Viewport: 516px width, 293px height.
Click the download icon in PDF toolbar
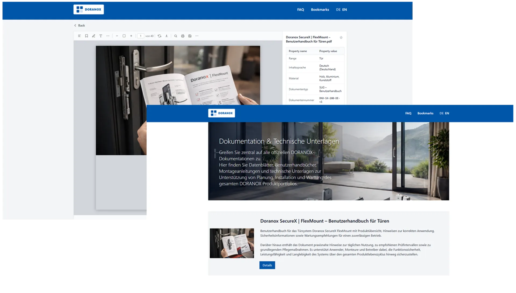[x=167, y=36]
